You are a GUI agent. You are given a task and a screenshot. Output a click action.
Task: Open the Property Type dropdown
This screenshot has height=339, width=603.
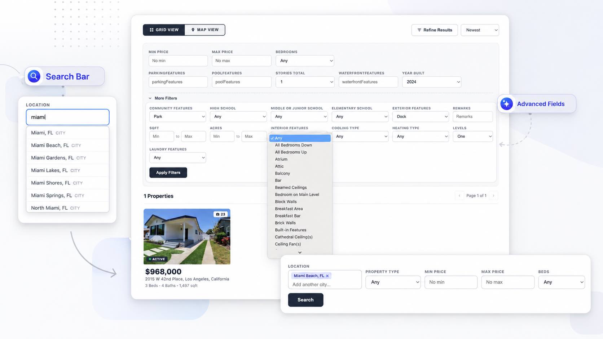[393, 282]
